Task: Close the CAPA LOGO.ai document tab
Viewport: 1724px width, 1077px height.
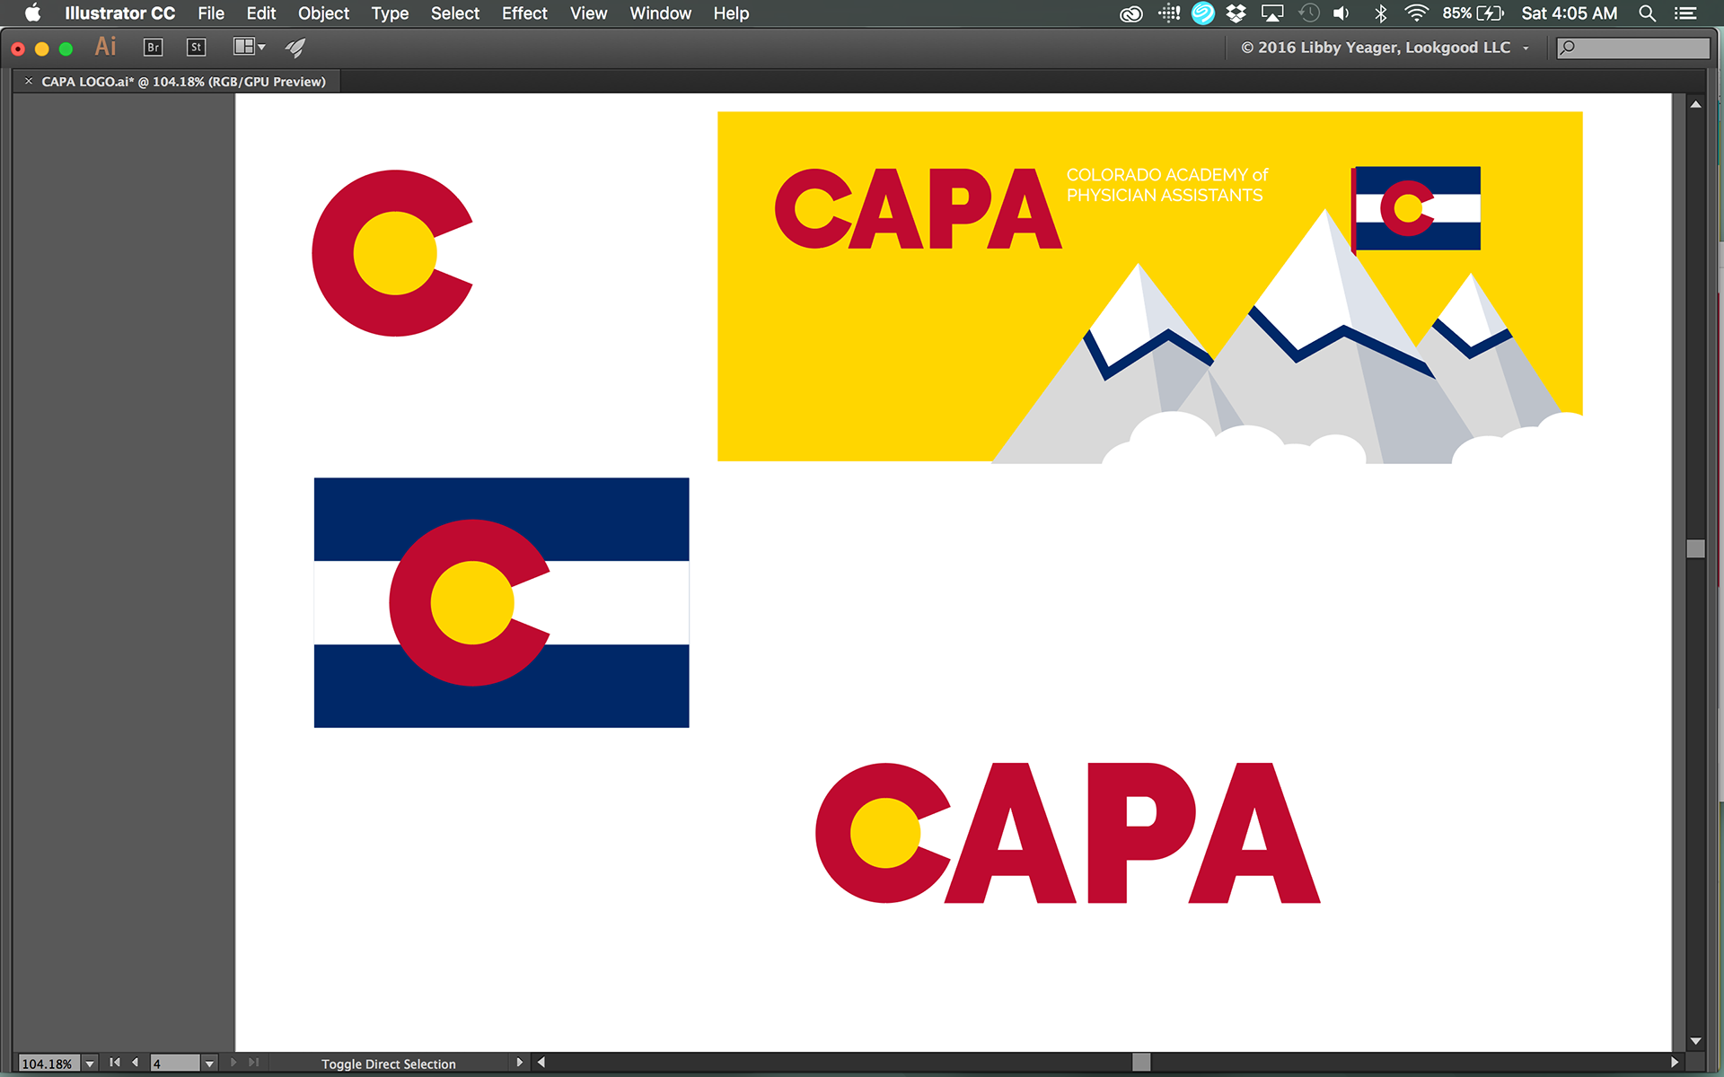Action: 29,81
